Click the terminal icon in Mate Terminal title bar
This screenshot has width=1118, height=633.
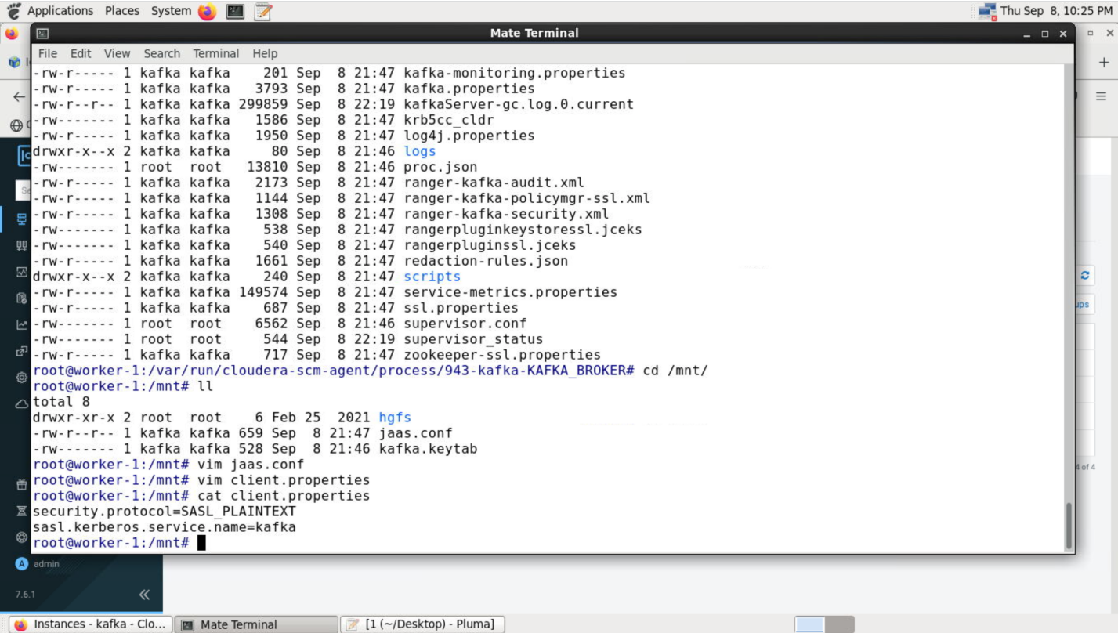(x=42, y=33)
